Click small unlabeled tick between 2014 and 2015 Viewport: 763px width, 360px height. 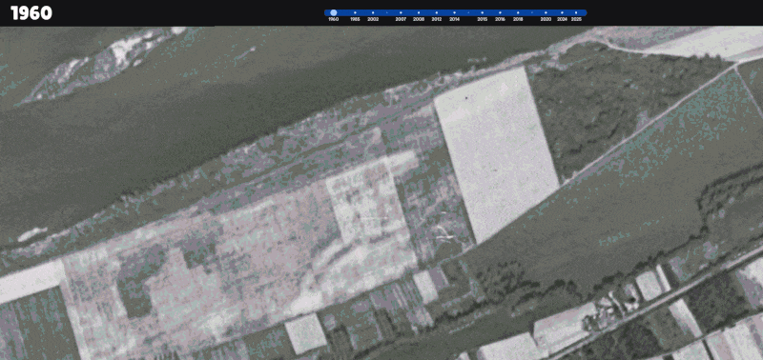click(x=468, y=12)
